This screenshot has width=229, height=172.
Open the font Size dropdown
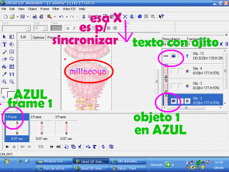tap(45, 28)
